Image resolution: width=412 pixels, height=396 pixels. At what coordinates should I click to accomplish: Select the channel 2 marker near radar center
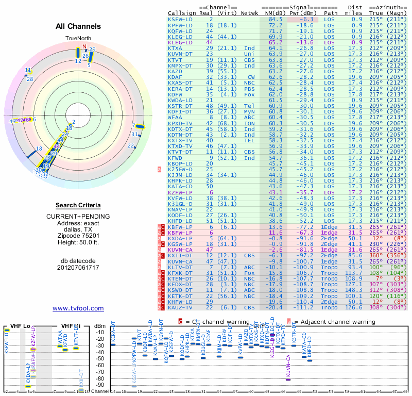tap(70, 124)
